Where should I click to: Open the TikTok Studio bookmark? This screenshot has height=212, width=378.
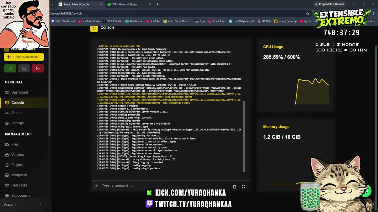pyautogui.click(x=113, y=21)
